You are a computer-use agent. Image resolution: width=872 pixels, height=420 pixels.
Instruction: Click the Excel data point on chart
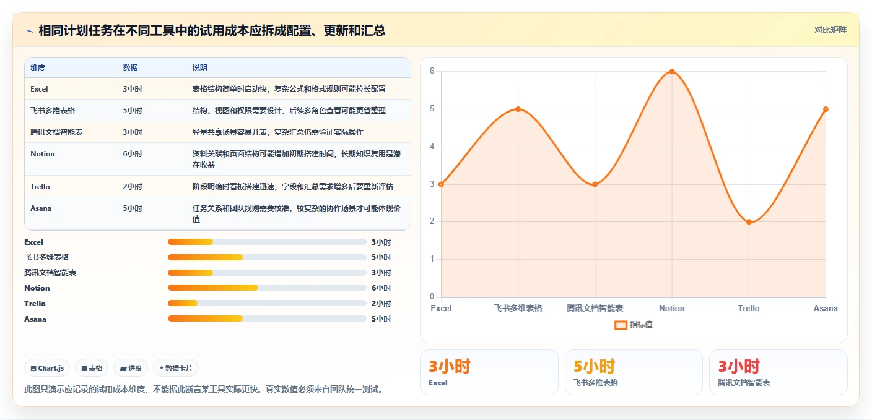[x=441, y=184]
